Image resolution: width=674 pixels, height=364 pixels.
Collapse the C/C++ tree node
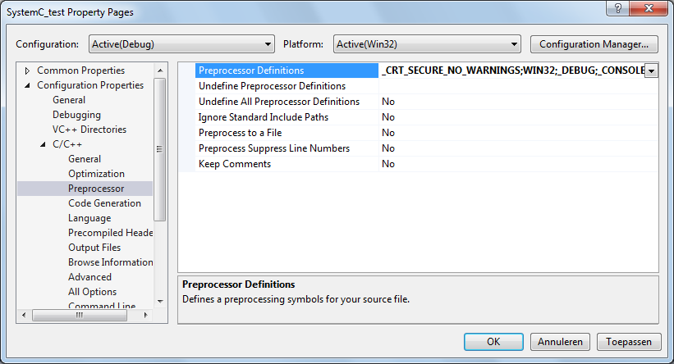click(43, 144)
